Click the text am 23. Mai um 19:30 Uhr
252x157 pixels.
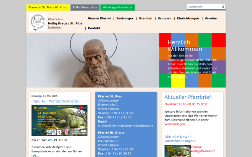coord(50,140)
